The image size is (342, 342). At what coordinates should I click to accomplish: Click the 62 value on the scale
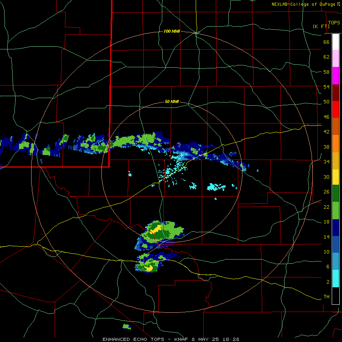point(326,57)
